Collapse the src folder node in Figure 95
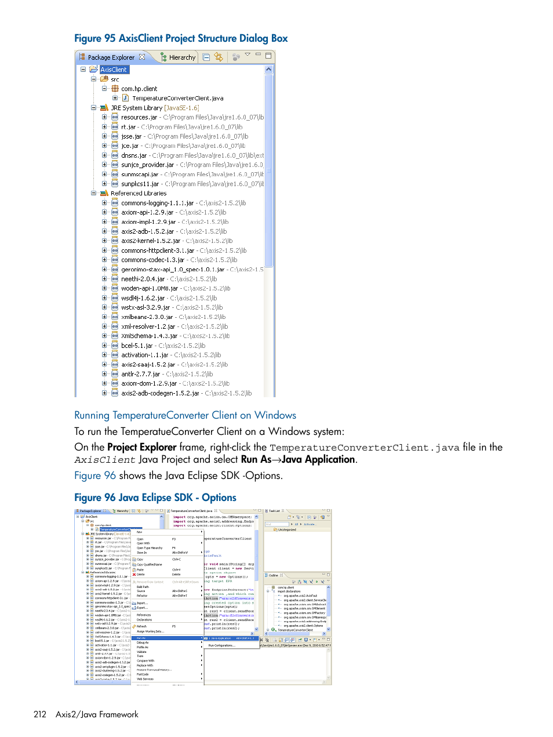Viewport: 553px width, 737px height. [x=94, y=79]
